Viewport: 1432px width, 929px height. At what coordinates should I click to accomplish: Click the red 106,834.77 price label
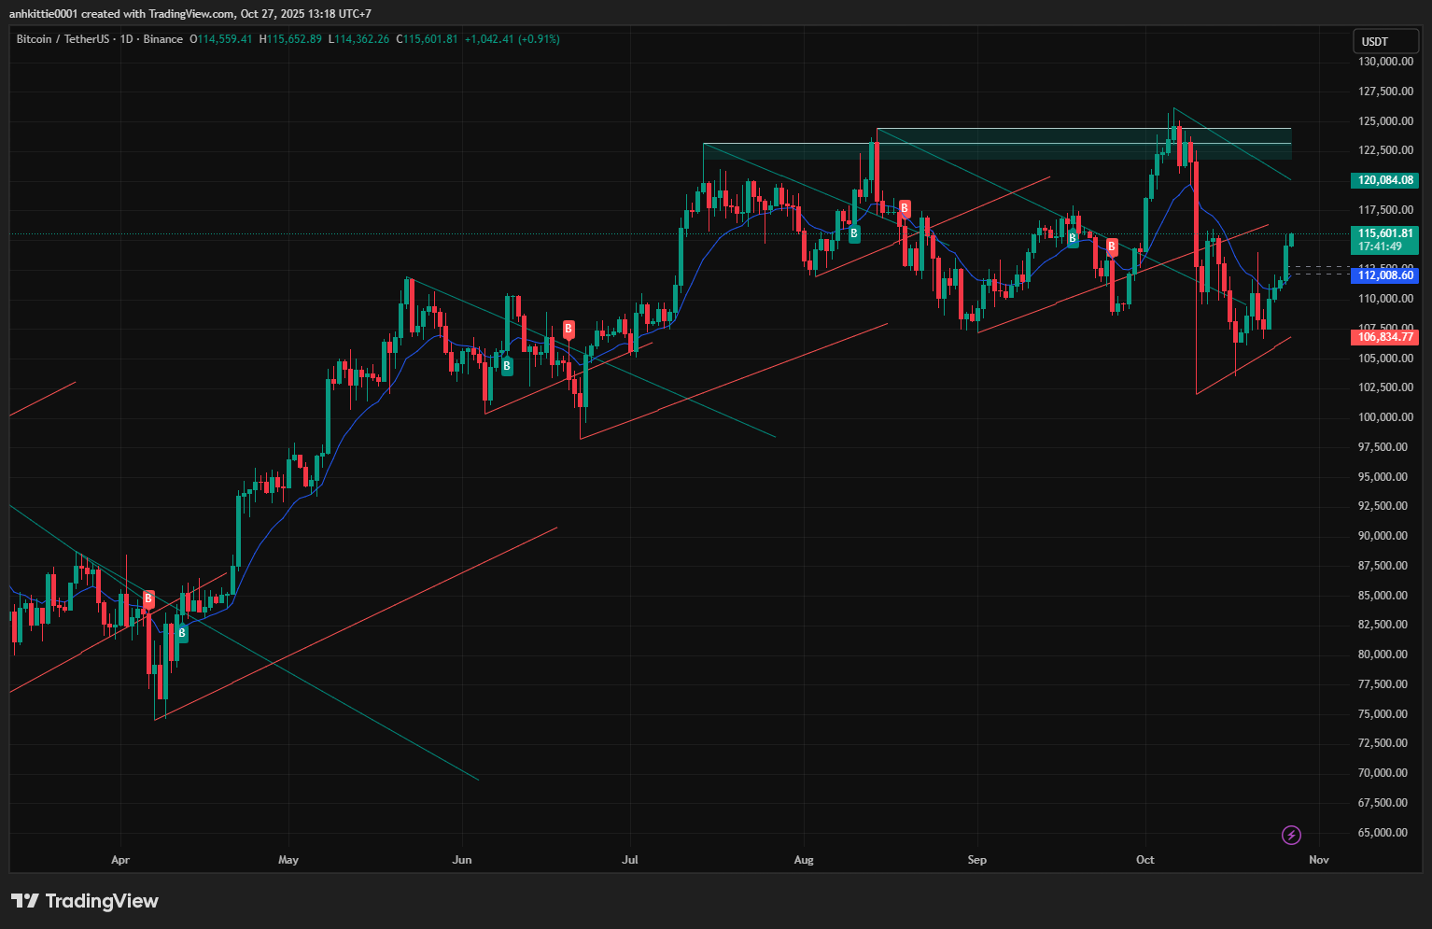tap(1384, 337)
